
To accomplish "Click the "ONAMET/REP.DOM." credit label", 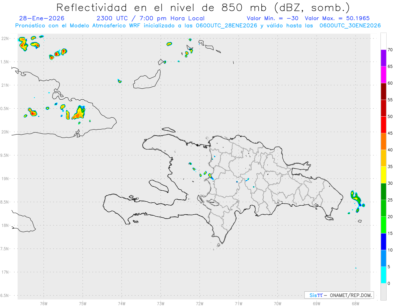I will click(351, 295).
